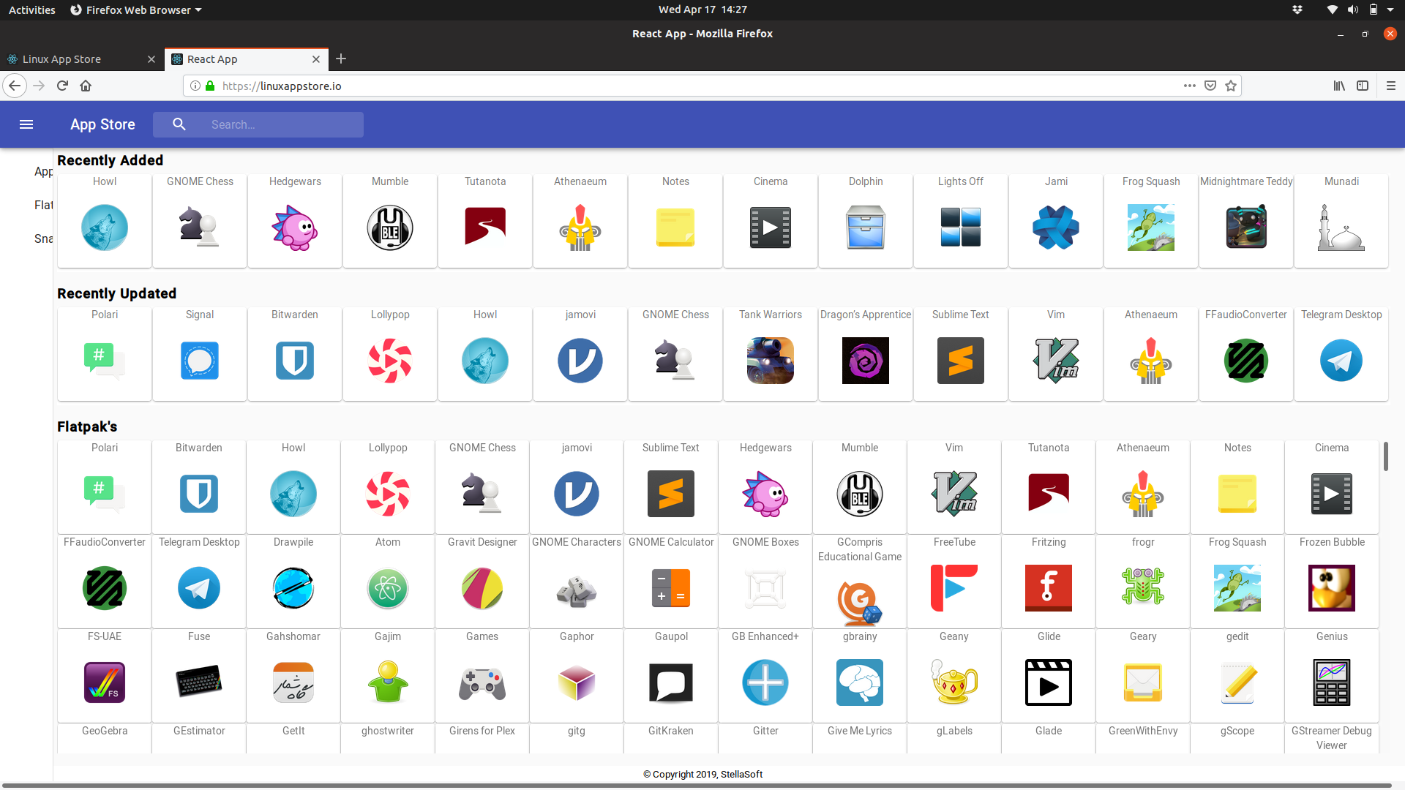The height and width of the screenshot is (790, 1405).
Task: Open the Activities overview
Action: [x=32, y=10]
